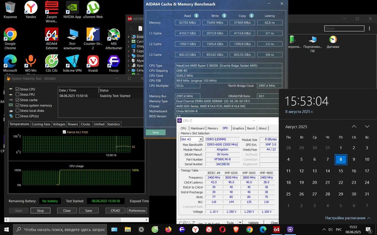
Task: Expand the Системная плата tree node arrow
Action: [x=129, y=41]
